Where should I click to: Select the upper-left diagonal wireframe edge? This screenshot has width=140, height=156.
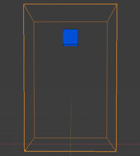(29, 13)
